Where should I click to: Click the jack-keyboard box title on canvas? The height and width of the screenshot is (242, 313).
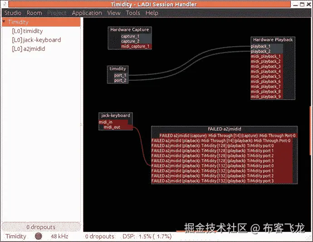(116, 116)
